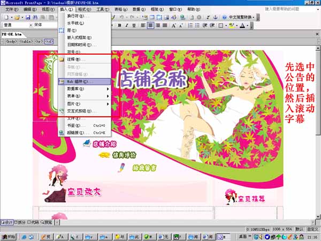Viewport: 321px width, 241px height.
Task: Click the Find binoculars icon
Action: (x=35, y=18)
